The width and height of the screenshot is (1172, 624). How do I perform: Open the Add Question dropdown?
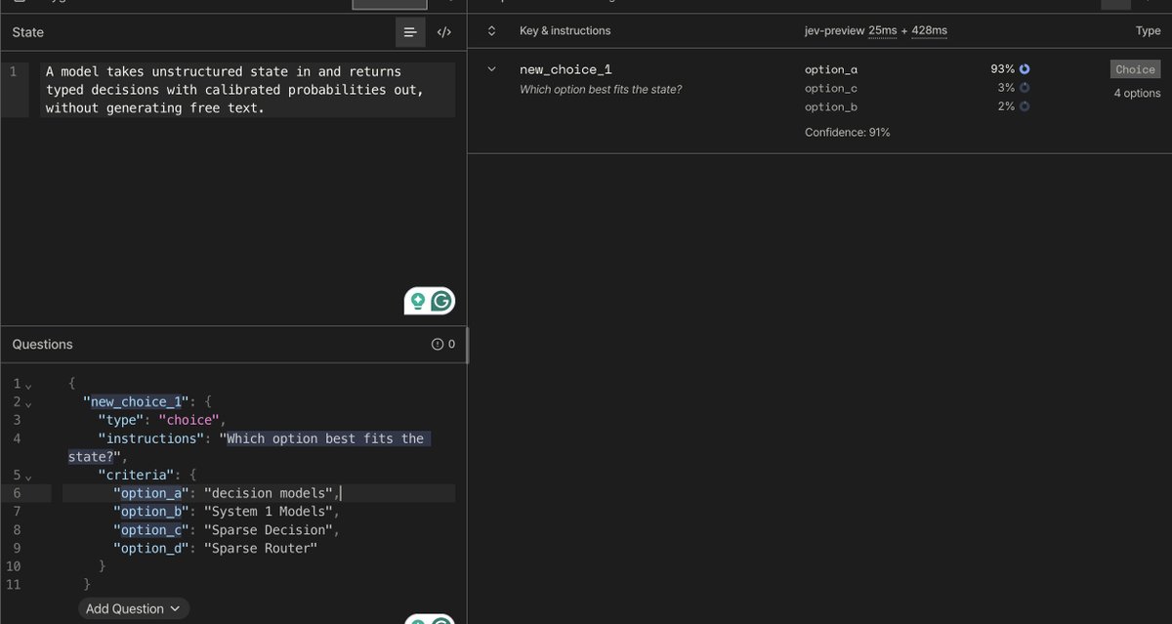(134, 608)
